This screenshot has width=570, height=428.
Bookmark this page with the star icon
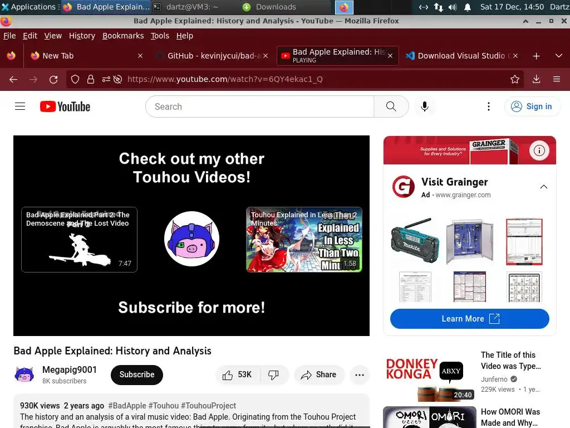click(515, 79)
